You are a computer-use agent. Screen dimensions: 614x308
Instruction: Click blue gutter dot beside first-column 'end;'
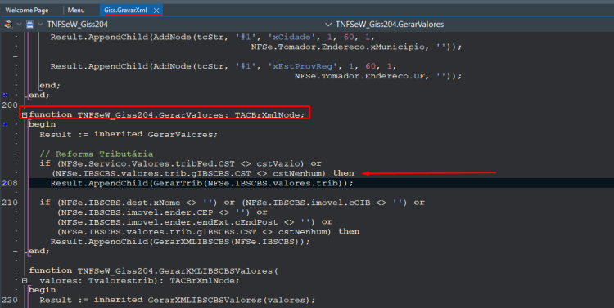(5, 95)
